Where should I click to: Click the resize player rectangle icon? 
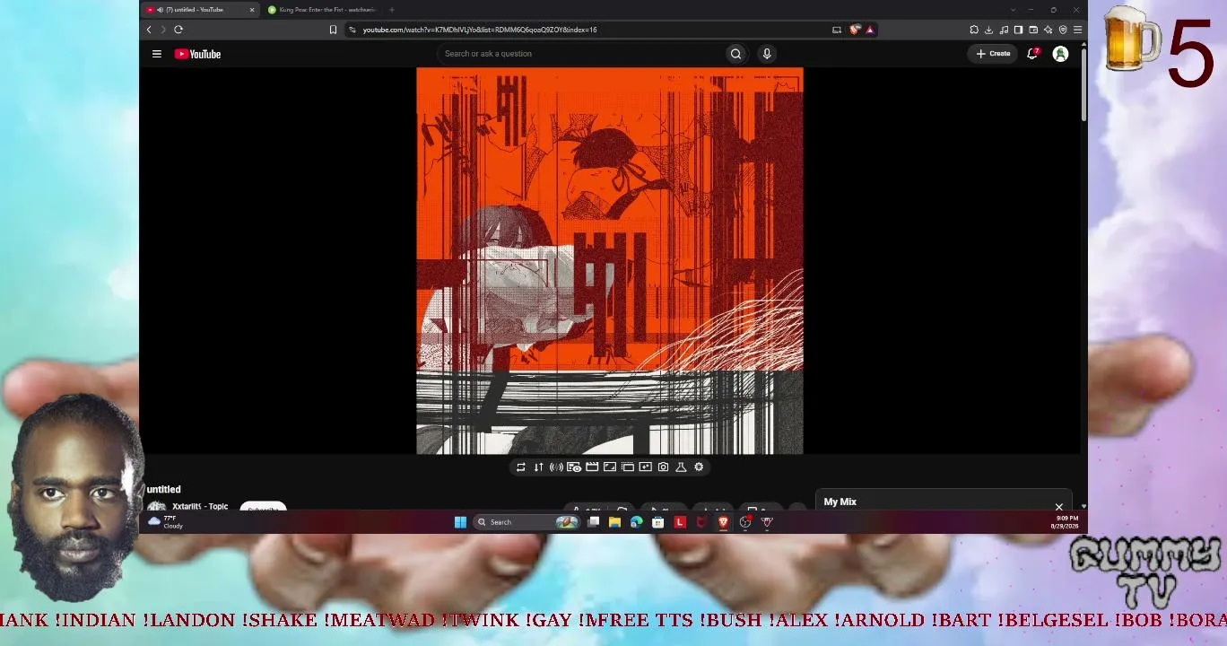[x=610, y=467]
